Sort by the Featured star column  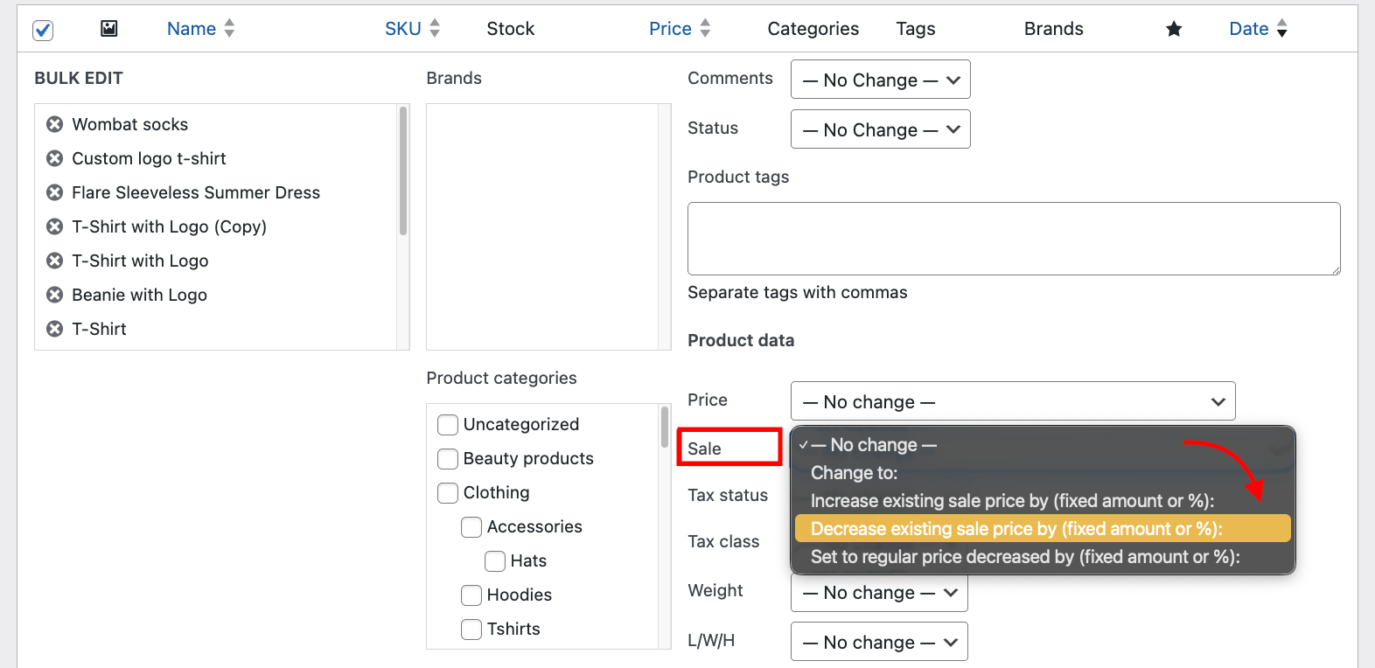(x=1174, y=29)
